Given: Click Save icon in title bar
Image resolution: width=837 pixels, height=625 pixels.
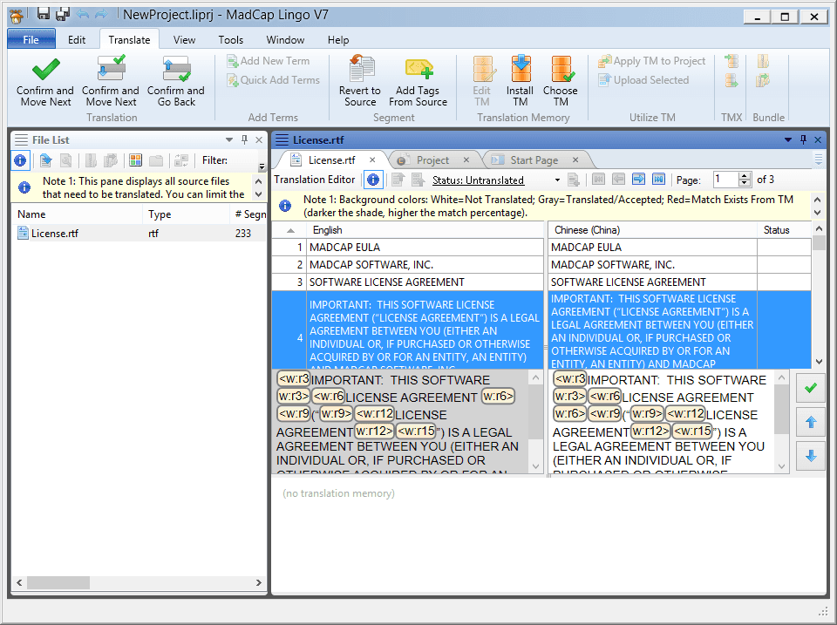Looking at the screenshot, I should point(44,14).
